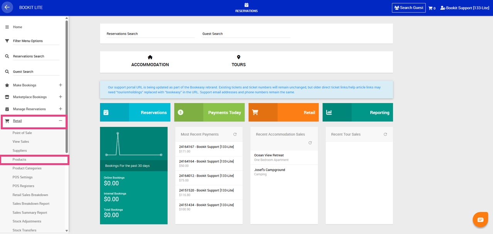The height and width of the screenshot is (234, 493).
Task: Open the Reservations tile
Action: 135,112
